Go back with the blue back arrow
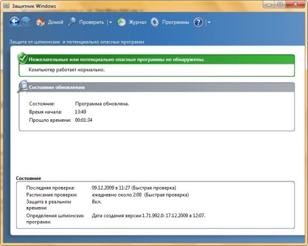The width and height of the screenshot is (308, 246). [x=15, y=21]
